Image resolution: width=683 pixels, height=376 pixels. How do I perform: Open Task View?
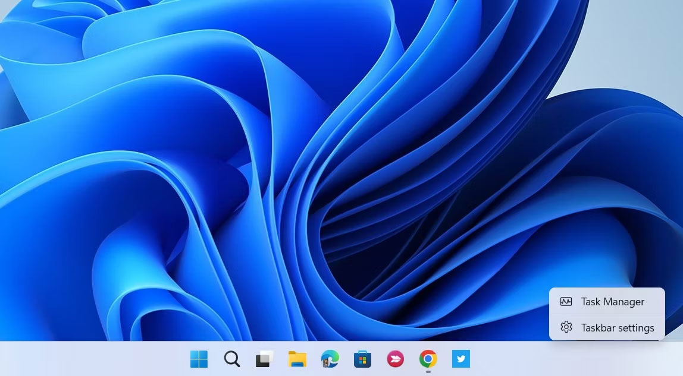[264, 359]
